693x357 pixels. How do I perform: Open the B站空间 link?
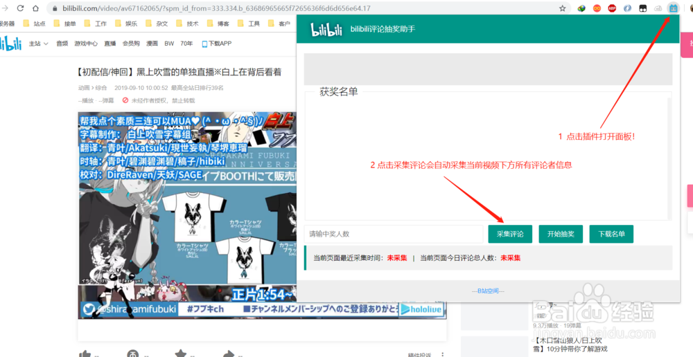[488, 291]
